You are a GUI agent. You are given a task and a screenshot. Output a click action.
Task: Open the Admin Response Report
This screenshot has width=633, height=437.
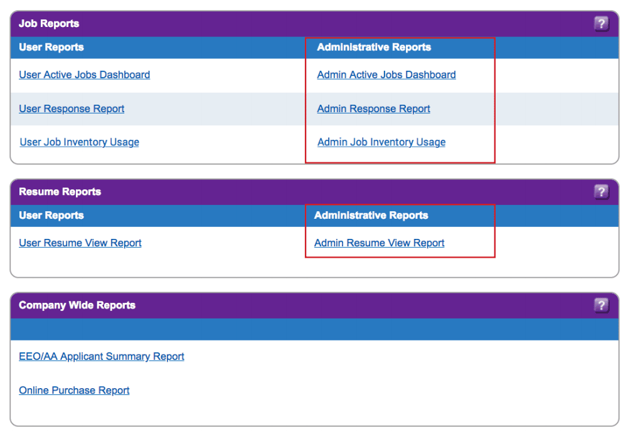pos(373,108)
